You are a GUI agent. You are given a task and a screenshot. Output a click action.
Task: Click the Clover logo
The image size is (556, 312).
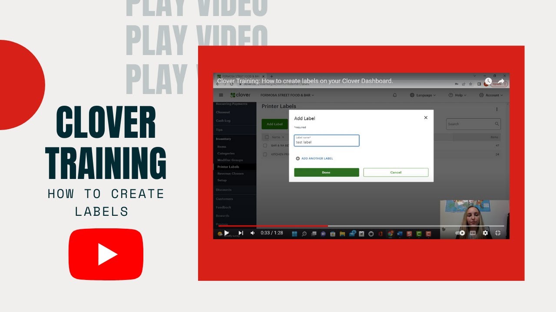[x=240, y=95]
